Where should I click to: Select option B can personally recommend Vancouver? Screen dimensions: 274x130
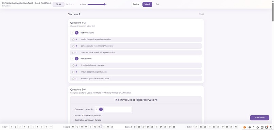(136, 46)
